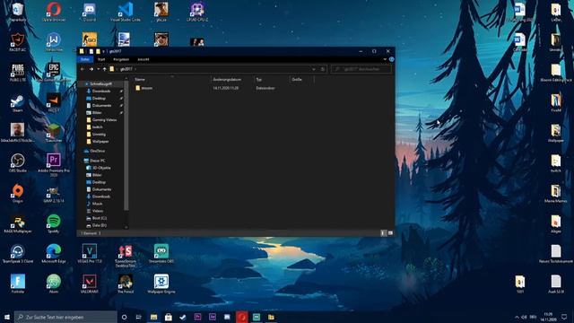Click the OBS Studio desktop shortcut

[18, 162]
